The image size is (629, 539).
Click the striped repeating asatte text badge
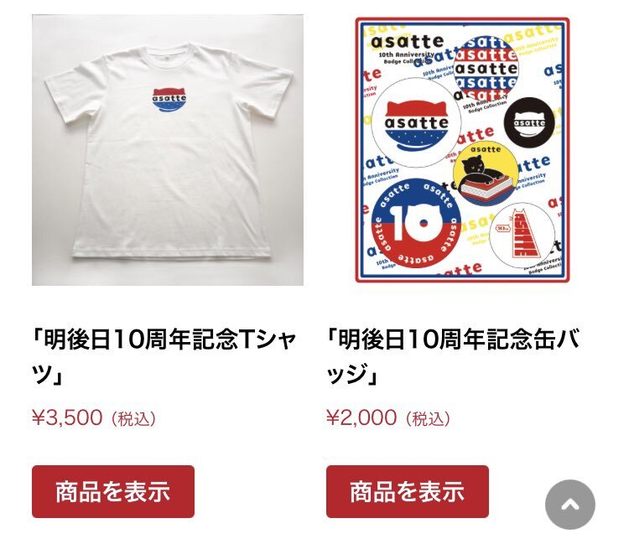(486, 69)
